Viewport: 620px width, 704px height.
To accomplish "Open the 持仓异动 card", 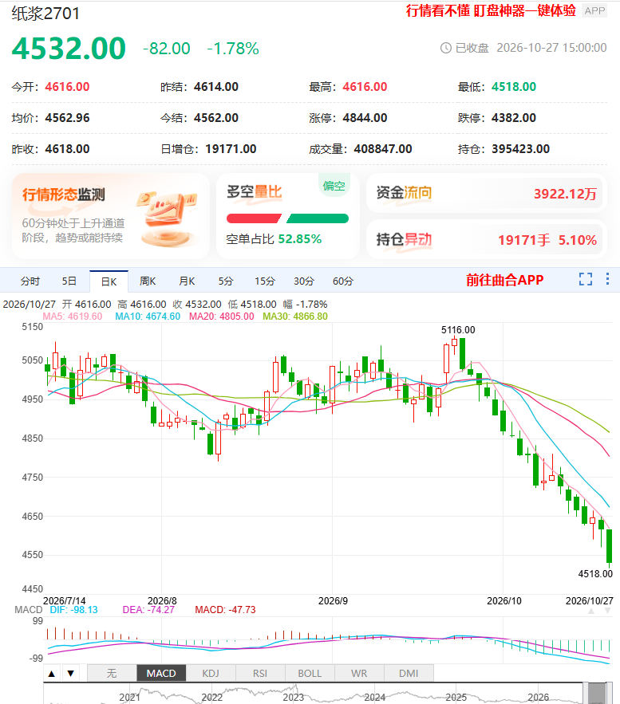I will (x=487, y=240).
